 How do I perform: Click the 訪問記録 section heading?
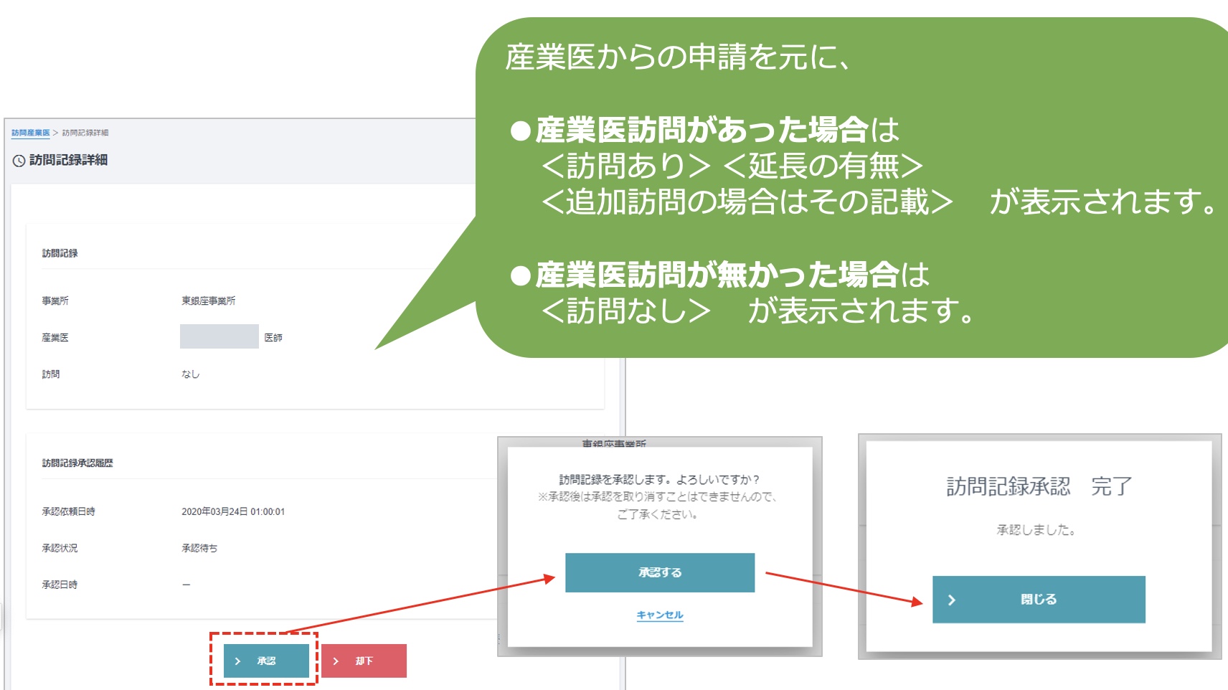60,253
